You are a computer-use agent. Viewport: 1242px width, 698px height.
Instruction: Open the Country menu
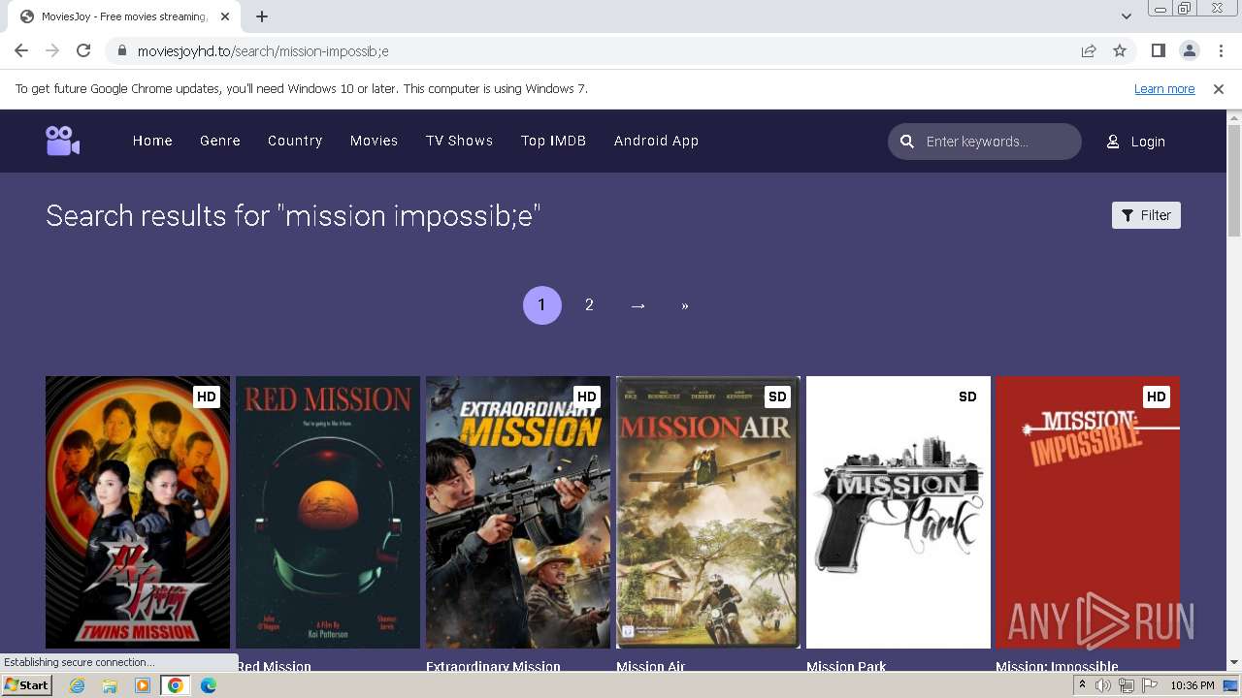[295, 141]
